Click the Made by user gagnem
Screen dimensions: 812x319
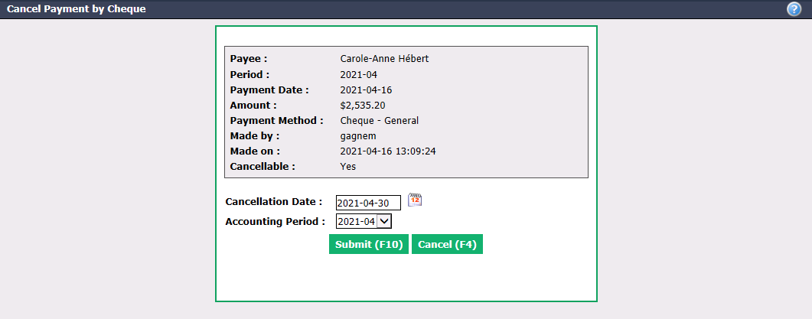pos(357,136)
